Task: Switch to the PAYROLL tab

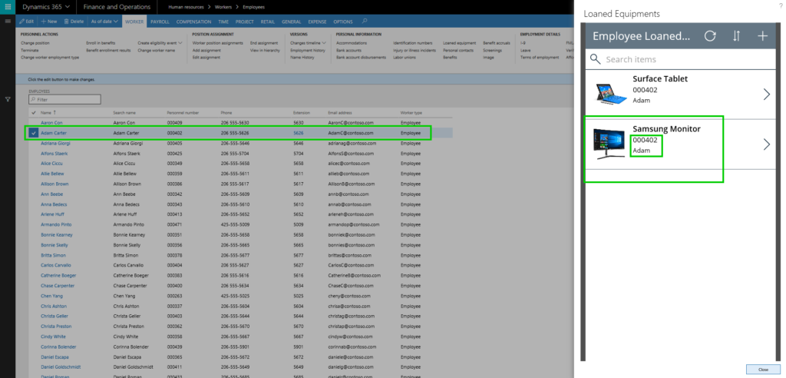Action: point(160,22)
